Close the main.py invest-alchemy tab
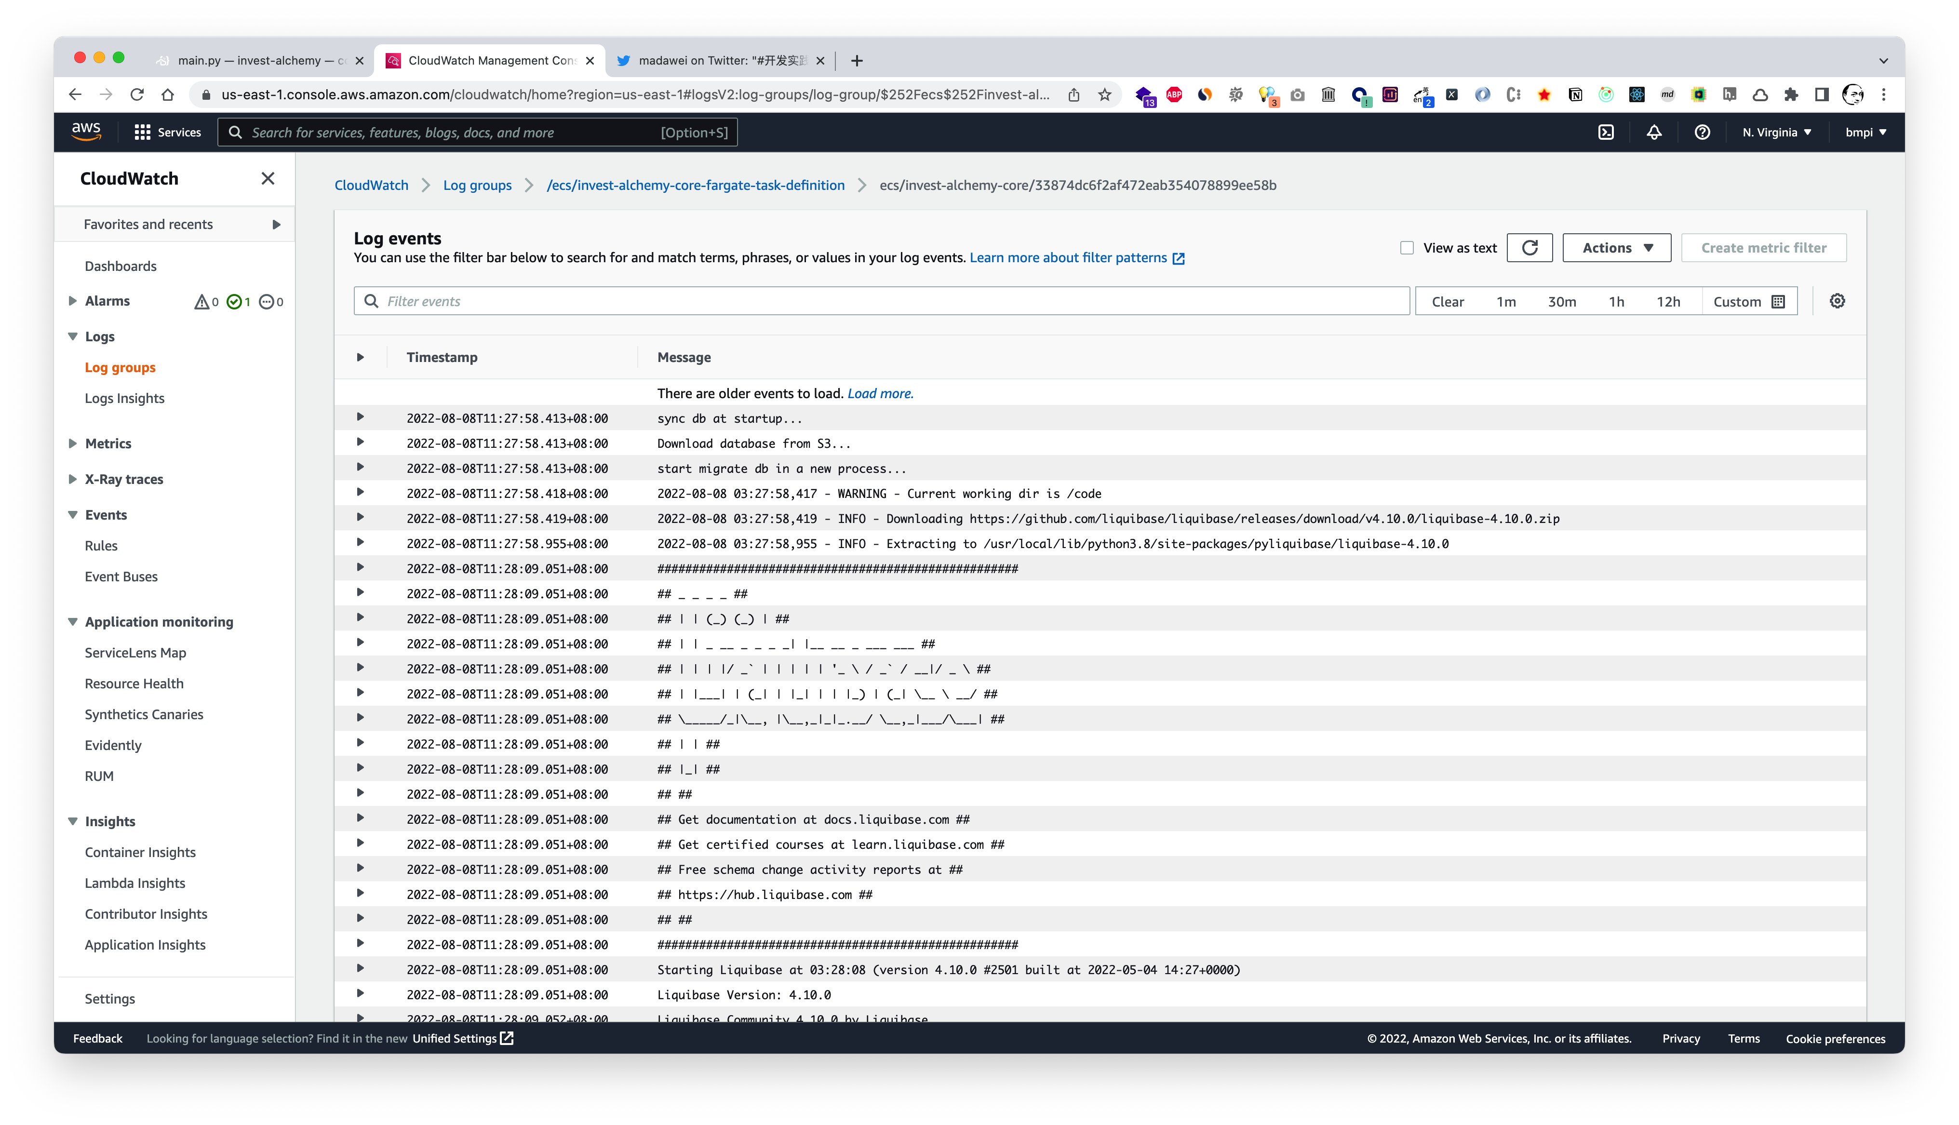The image size is (1959, 1125). 359,60
